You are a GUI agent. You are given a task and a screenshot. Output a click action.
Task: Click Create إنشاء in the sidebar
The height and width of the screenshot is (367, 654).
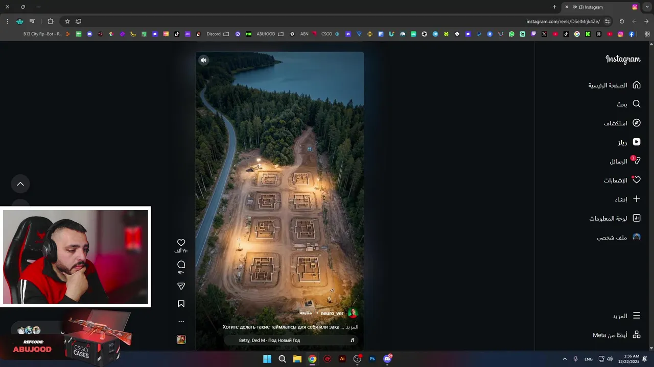[x=627, y=199]
